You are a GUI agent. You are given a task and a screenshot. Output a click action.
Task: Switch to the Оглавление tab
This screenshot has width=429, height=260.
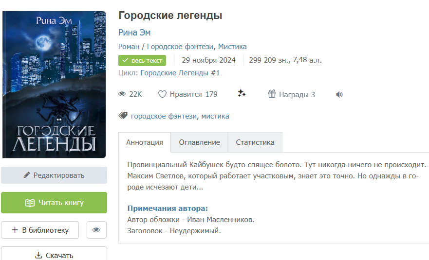pos(199,142)
